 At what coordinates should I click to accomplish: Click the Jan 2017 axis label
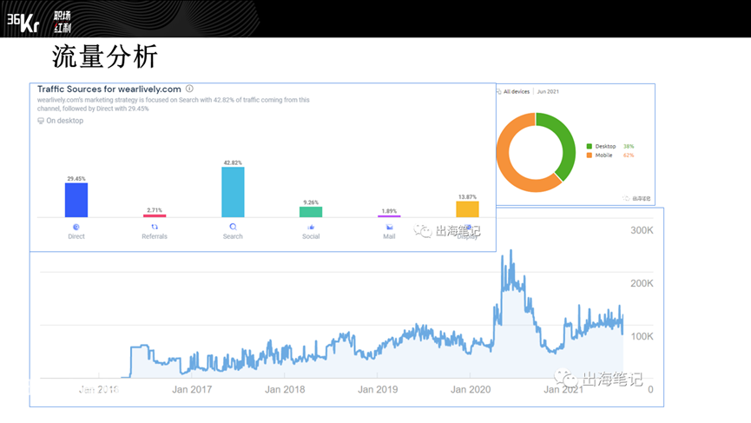192,389
